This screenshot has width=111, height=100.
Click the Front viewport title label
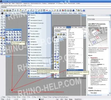pyautogui.click(x=8, y=56)
